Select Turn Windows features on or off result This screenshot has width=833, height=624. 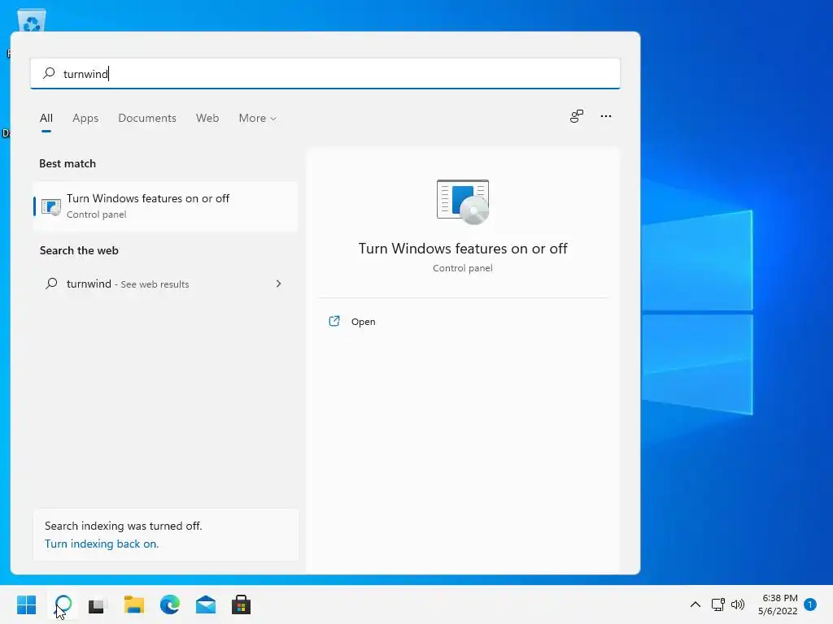tap(165, 206)
